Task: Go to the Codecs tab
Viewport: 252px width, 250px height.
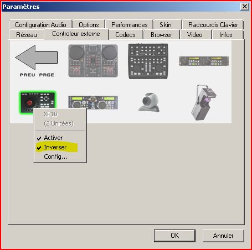Action: pos(125,35)
